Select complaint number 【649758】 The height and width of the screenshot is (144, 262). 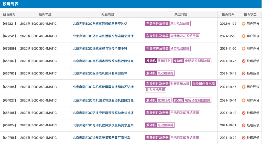click(9, 138)
